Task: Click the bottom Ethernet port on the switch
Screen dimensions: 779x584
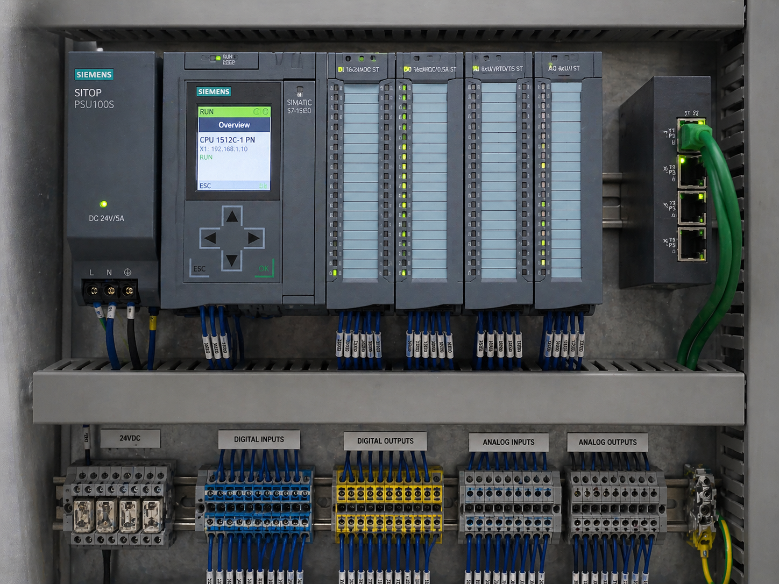Action: click(691, 245)
